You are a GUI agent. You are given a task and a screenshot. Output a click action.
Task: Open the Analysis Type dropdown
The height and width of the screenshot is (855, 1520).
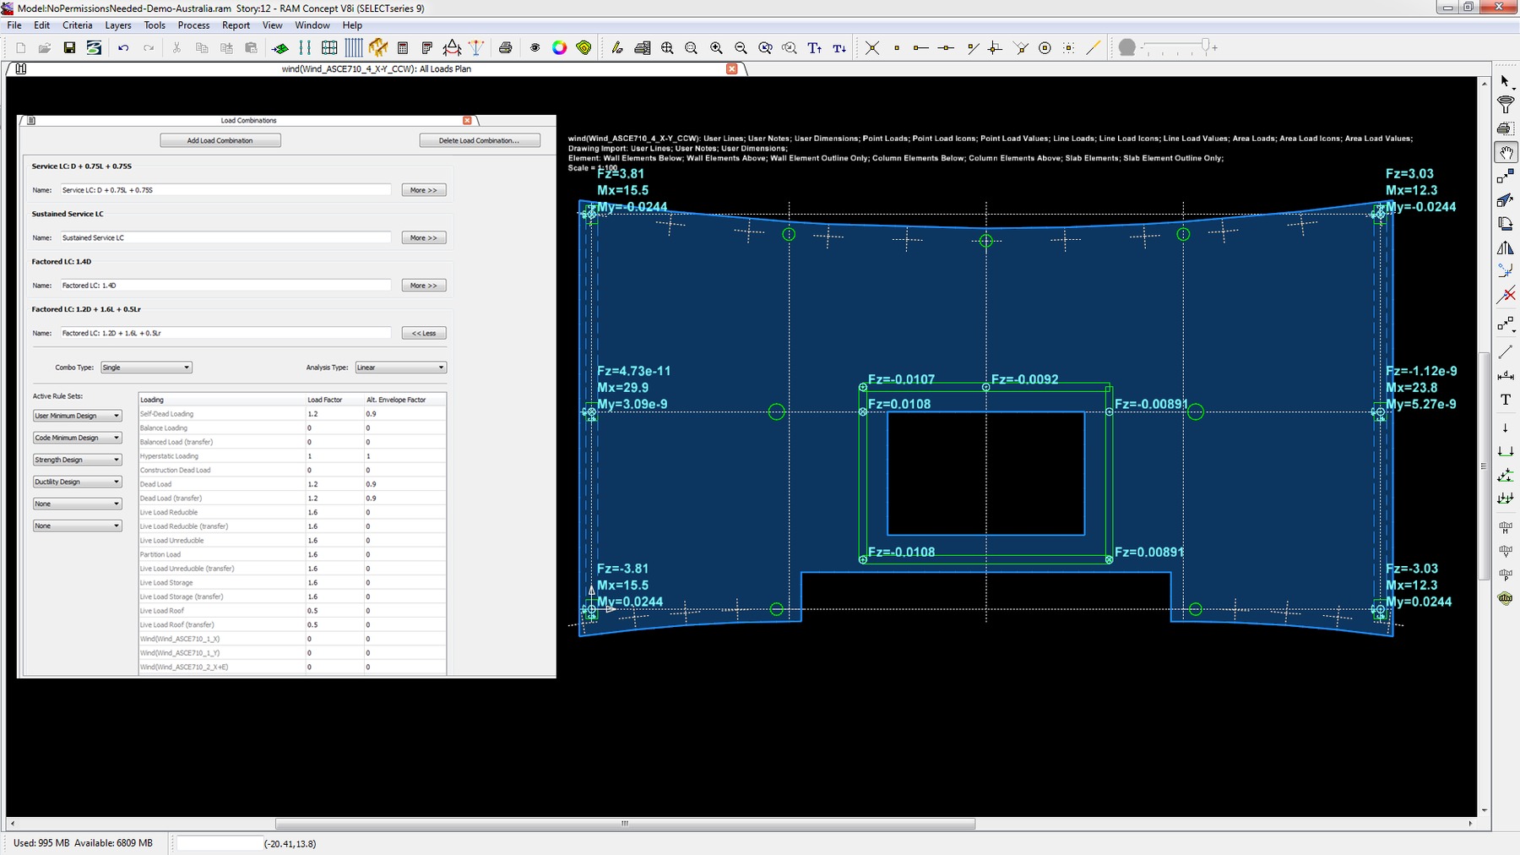click(400, 368)
